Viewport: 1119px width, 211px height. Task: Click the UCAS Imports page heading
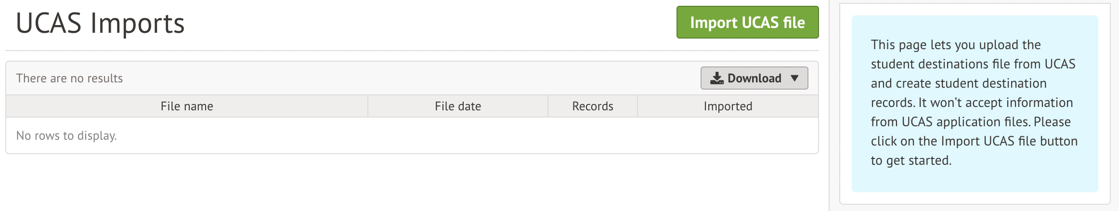point(100,23)
